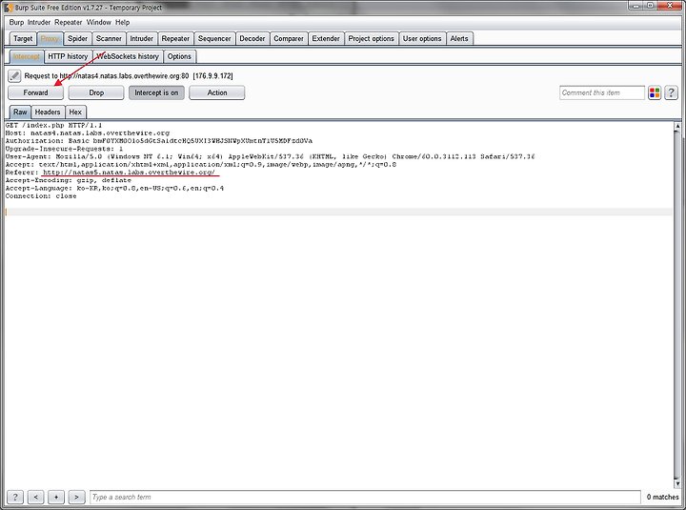Open the proxy Options sub-tab
Viewport: 686px width, 510px height.
179,56
